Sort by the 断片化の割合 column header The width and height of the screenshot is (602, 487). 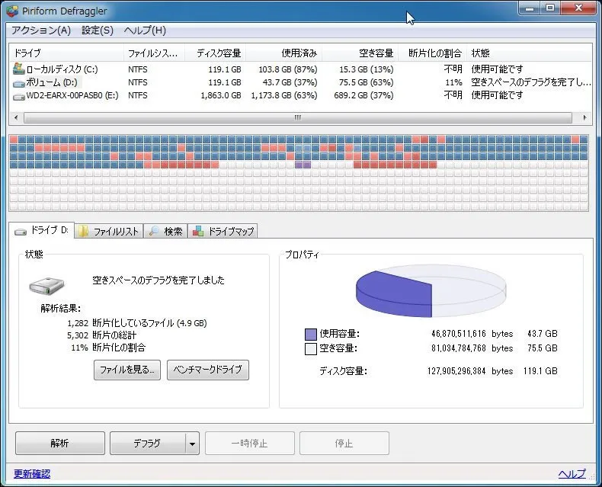tap(433, 53)
